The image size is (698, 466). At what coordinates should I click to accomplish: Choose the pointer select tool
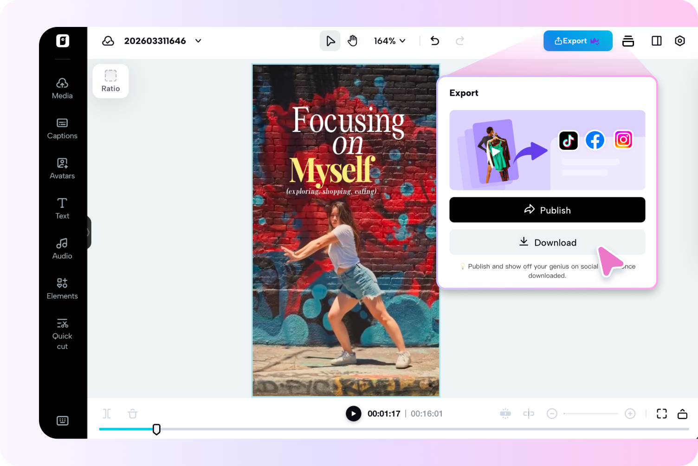click(330, 41)
